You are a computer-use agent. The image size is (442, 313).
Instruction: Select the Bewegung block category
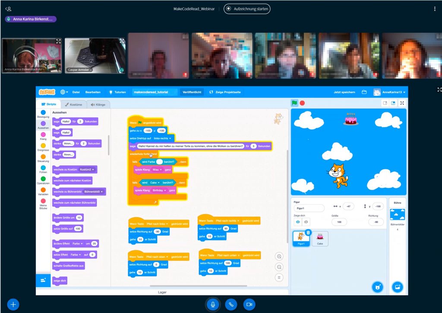tap(43, 114)
